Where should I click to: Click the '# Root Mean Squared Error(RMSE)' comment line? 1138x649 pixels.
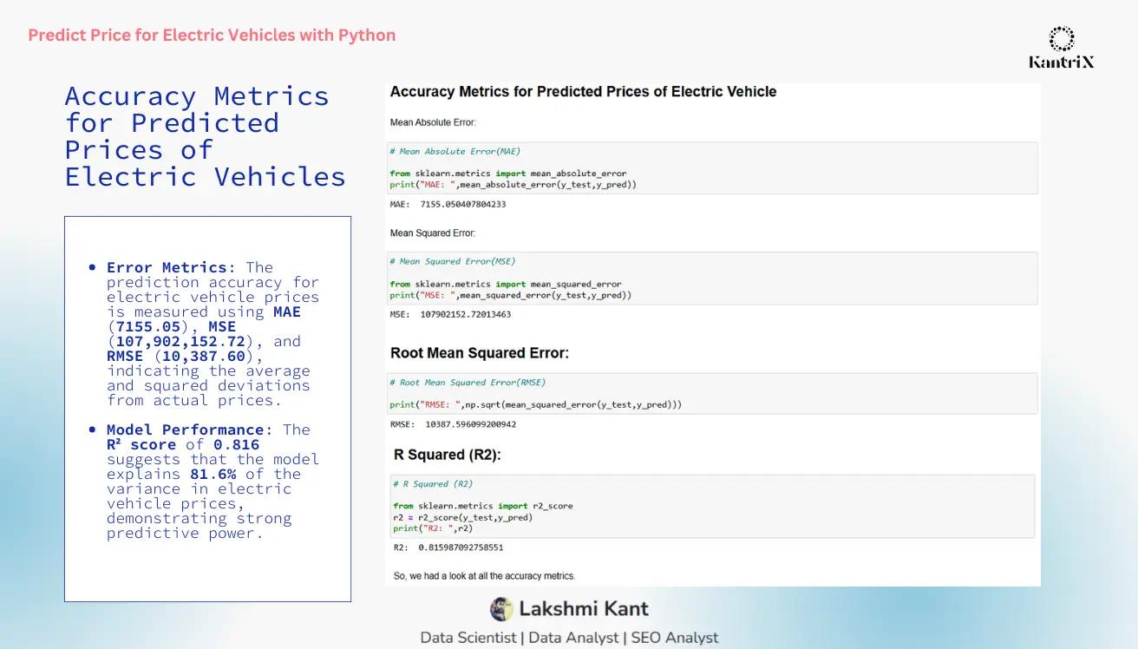[x=468, y=382]
